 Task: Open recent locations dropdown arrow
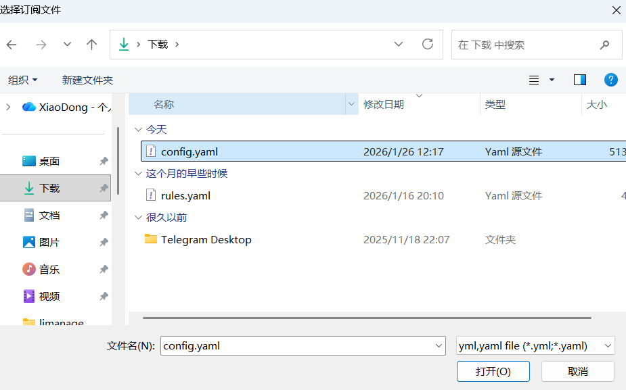67,45
